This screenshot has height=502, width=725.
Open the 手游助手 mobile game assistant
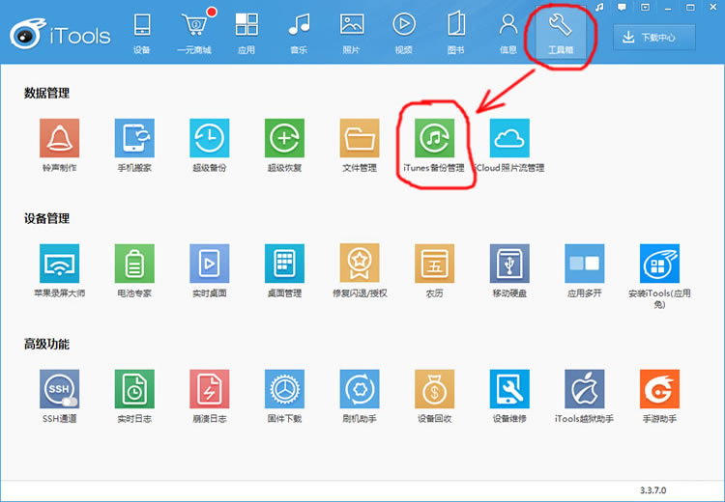[x=659, y=389]
